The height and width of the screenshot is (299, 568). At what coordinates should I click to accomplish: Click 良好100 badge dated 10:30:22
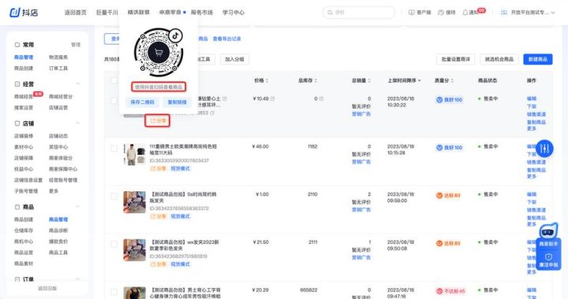click(449, 100)
